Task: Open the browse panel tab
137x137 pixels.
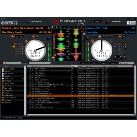Action: (85, 63)
